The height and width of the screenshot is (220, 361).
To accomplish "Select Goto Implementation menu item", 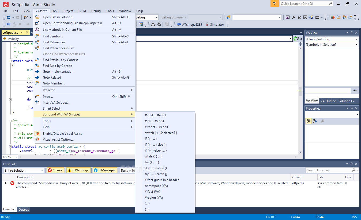I will pyautogui.click(x=84, y=72).
